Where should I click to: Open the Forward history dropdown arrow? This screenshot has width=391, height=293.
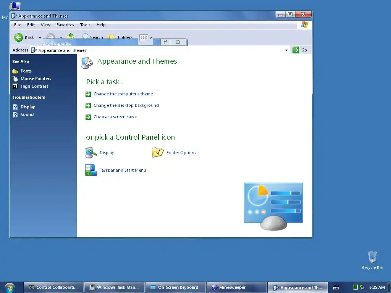[61, 38]
